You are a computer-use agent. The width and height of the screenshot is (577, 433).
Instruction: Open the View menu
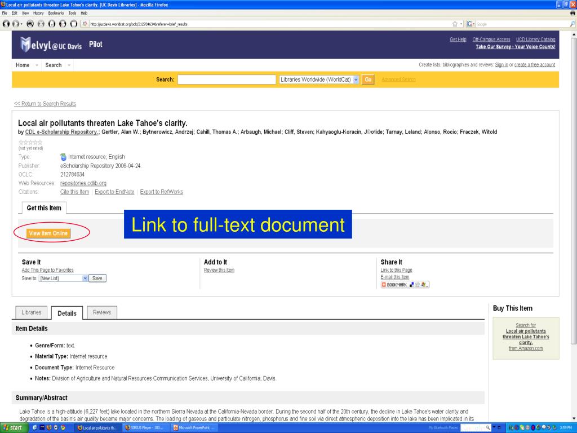coord(25,13)
